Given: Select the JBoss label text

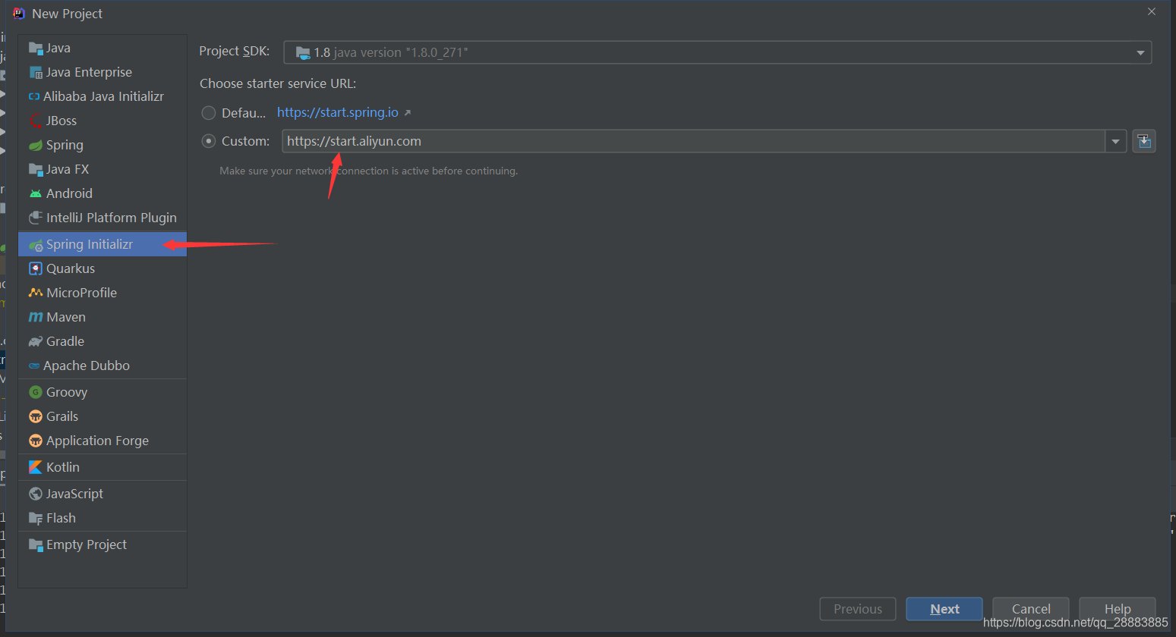Looking at the screenshot, I should click(x=61, y=121).
